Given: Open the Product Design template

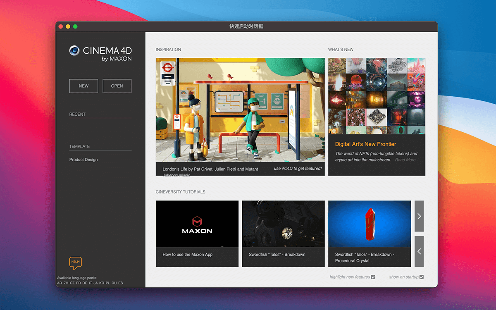Looking at the screenshot, I should tap(83, 160).
